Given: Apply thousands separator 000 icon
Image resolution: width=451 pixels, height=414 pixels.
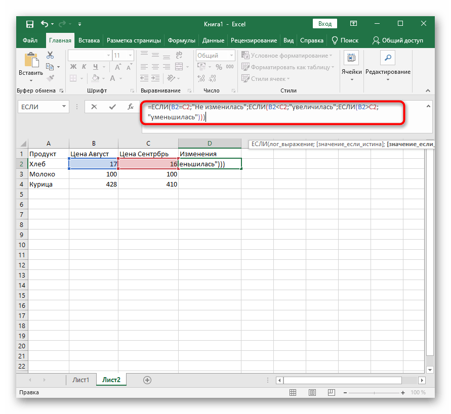Looking at the screenshot, I should 230,67.
